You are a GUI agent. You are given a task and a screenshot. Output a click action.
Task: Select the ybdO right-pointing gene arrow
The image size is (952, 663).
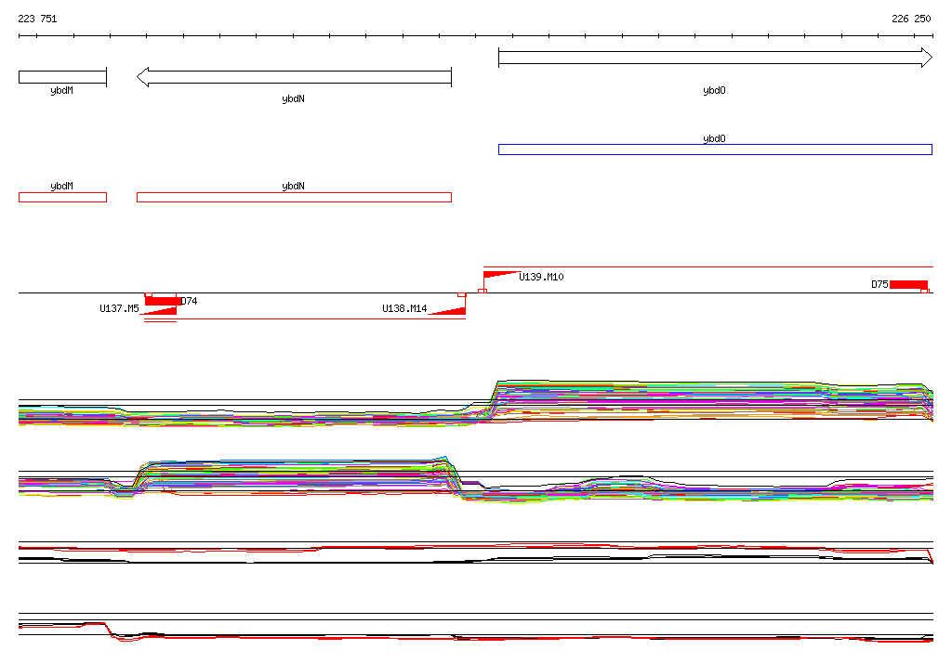(x=715, y=58)
